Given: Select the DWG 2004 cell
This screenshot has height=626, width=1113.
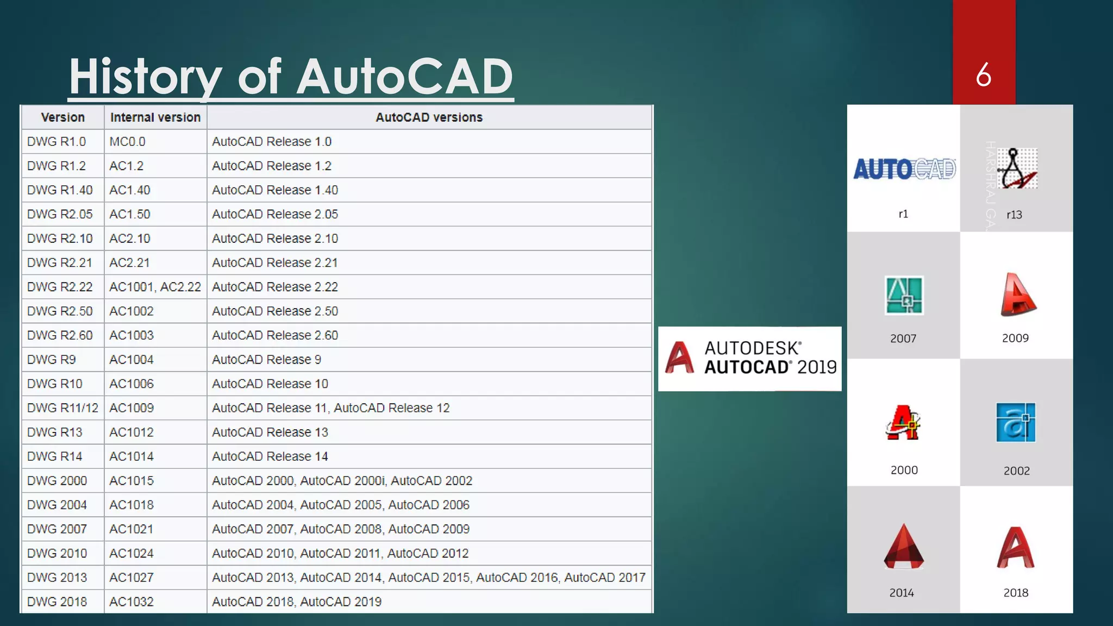Looking at the screenshot, I should pyautogui.click(x=62, y=505).
